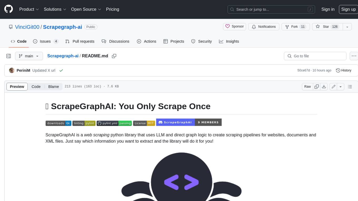Viewport: 358px width, 201px height.
Task: Expand the Open Source menu
Action: [86, 9]
